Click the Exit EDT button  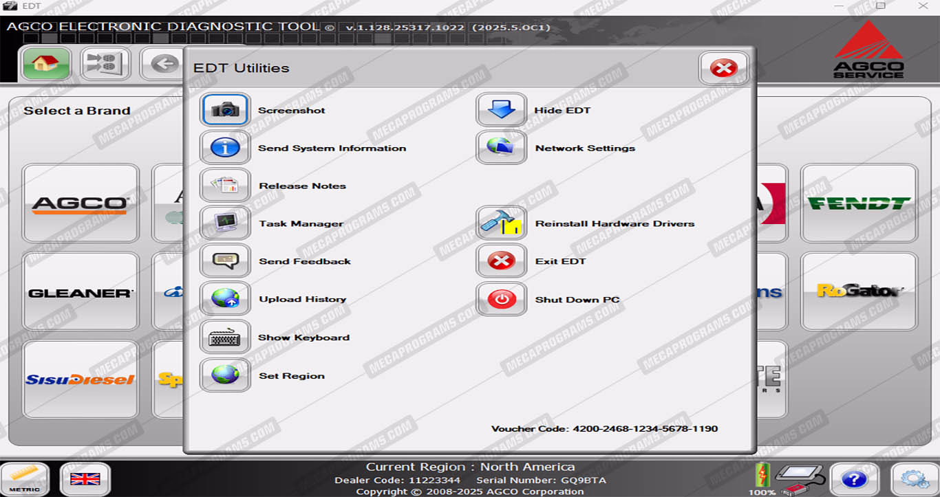coord(501,261)
